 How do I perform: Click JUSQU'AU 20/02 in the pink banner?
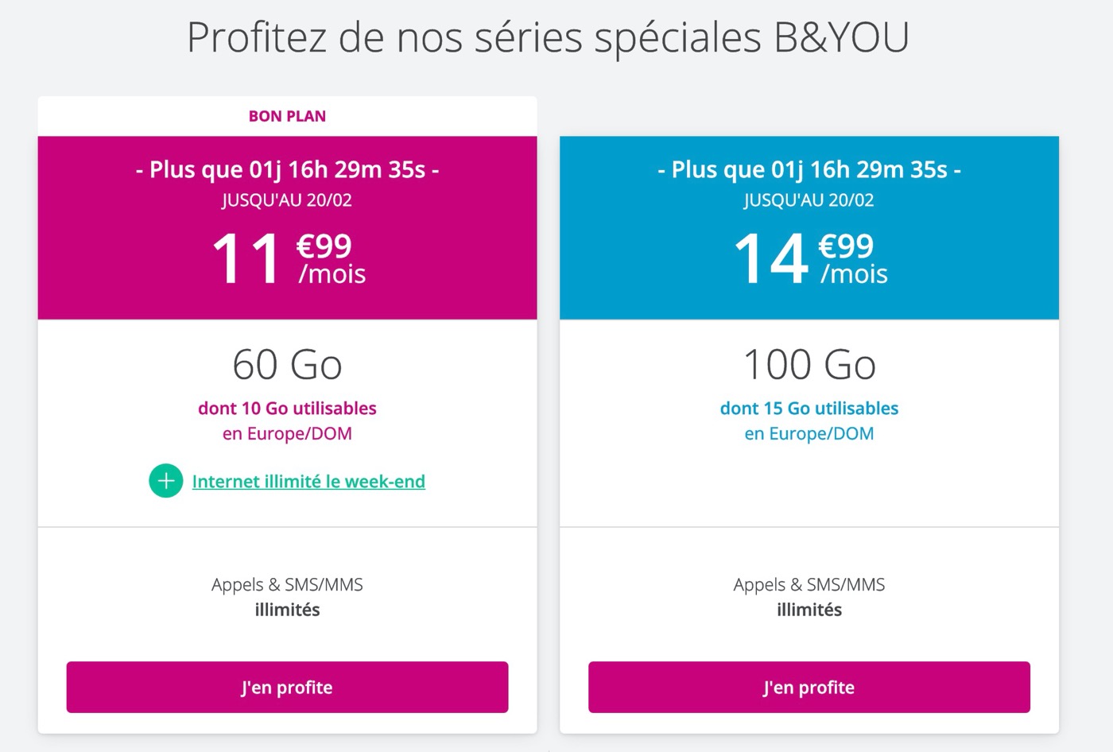point(287,200)
